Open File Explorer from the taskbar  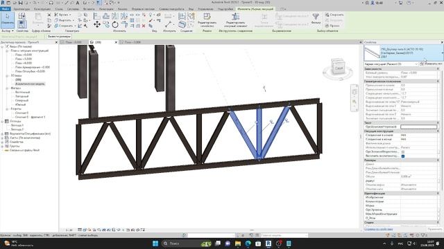click(238, 243)
